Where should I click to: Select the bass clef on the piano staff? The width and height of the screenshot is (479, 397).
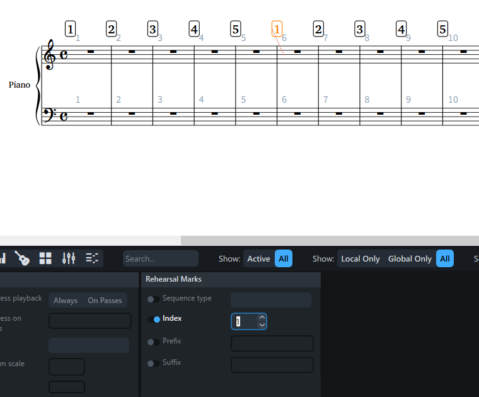50,114
